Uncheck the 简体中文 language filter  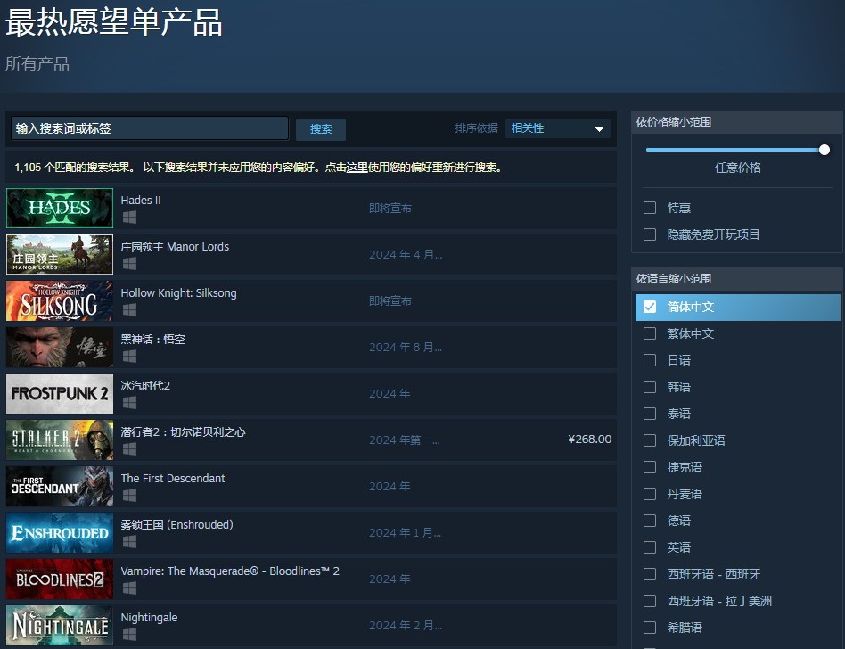point(650,307)
